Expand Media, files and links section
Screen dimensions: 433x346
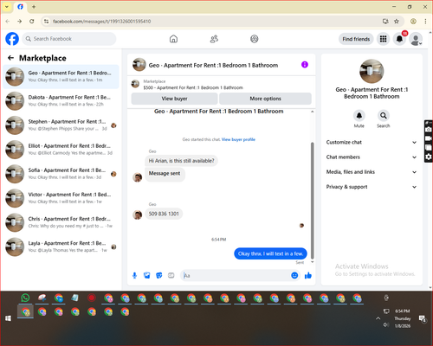tap(372, 172)
